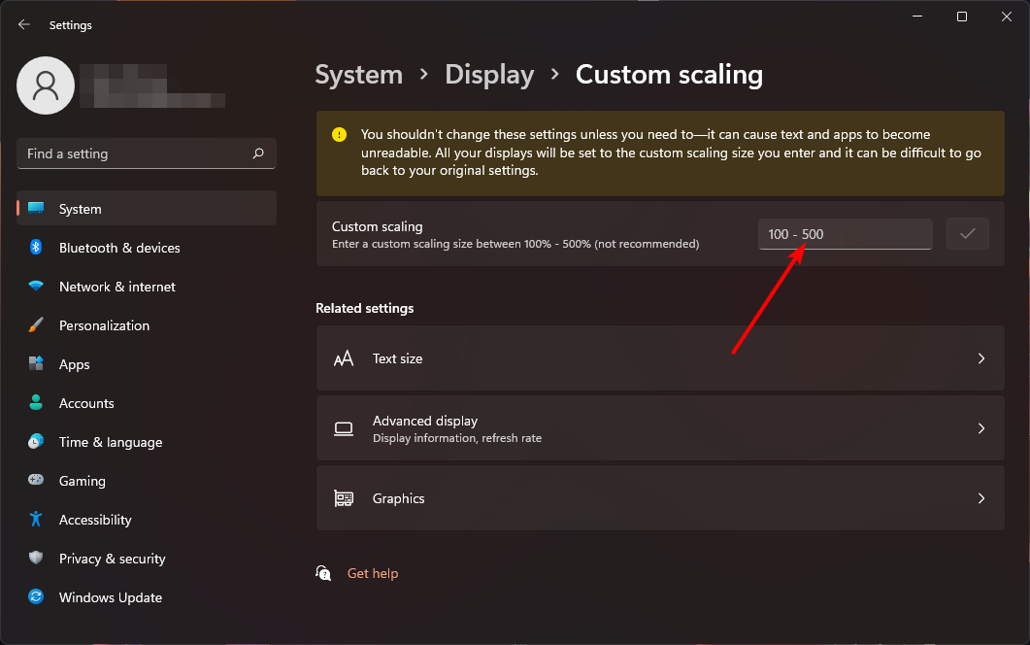Image resolution: width=1030 pixels, height=645 pixels.
Task: Expand Advanced display settings
Action: 660,428
